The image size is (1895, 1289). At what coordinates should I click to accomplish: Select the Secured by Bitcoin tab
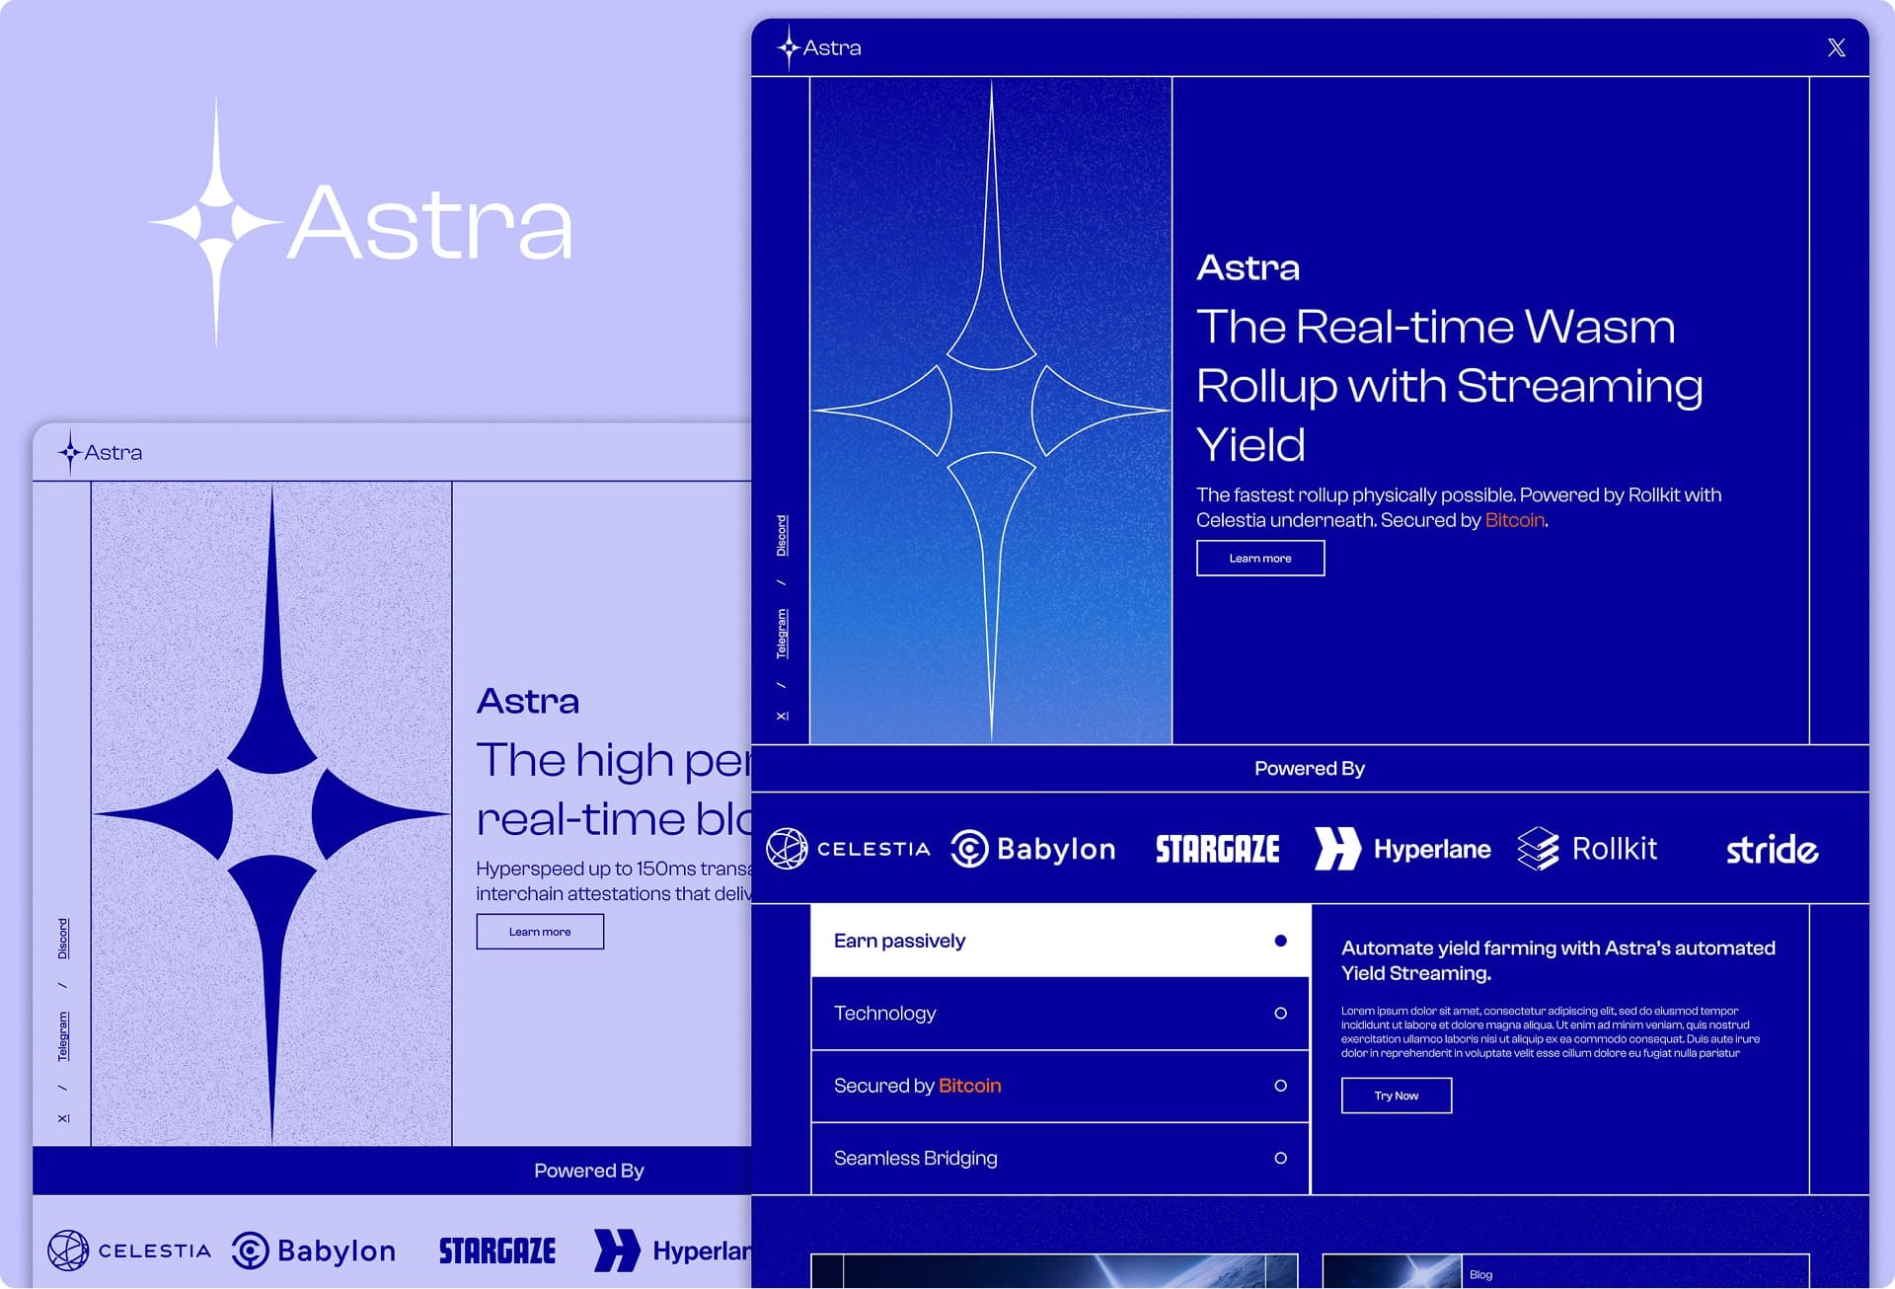[1061, 1086]
